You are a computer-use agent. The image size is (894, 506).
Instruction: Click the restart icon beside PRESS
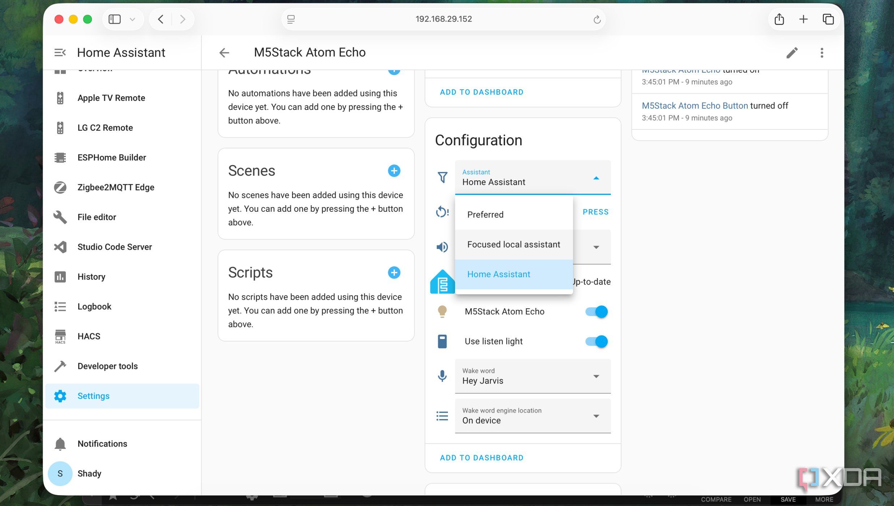tap(442, 212)
